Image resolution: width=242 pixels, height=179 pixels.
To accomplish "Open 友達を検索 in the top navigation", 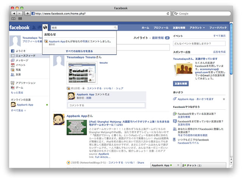I will coord(179,28).
